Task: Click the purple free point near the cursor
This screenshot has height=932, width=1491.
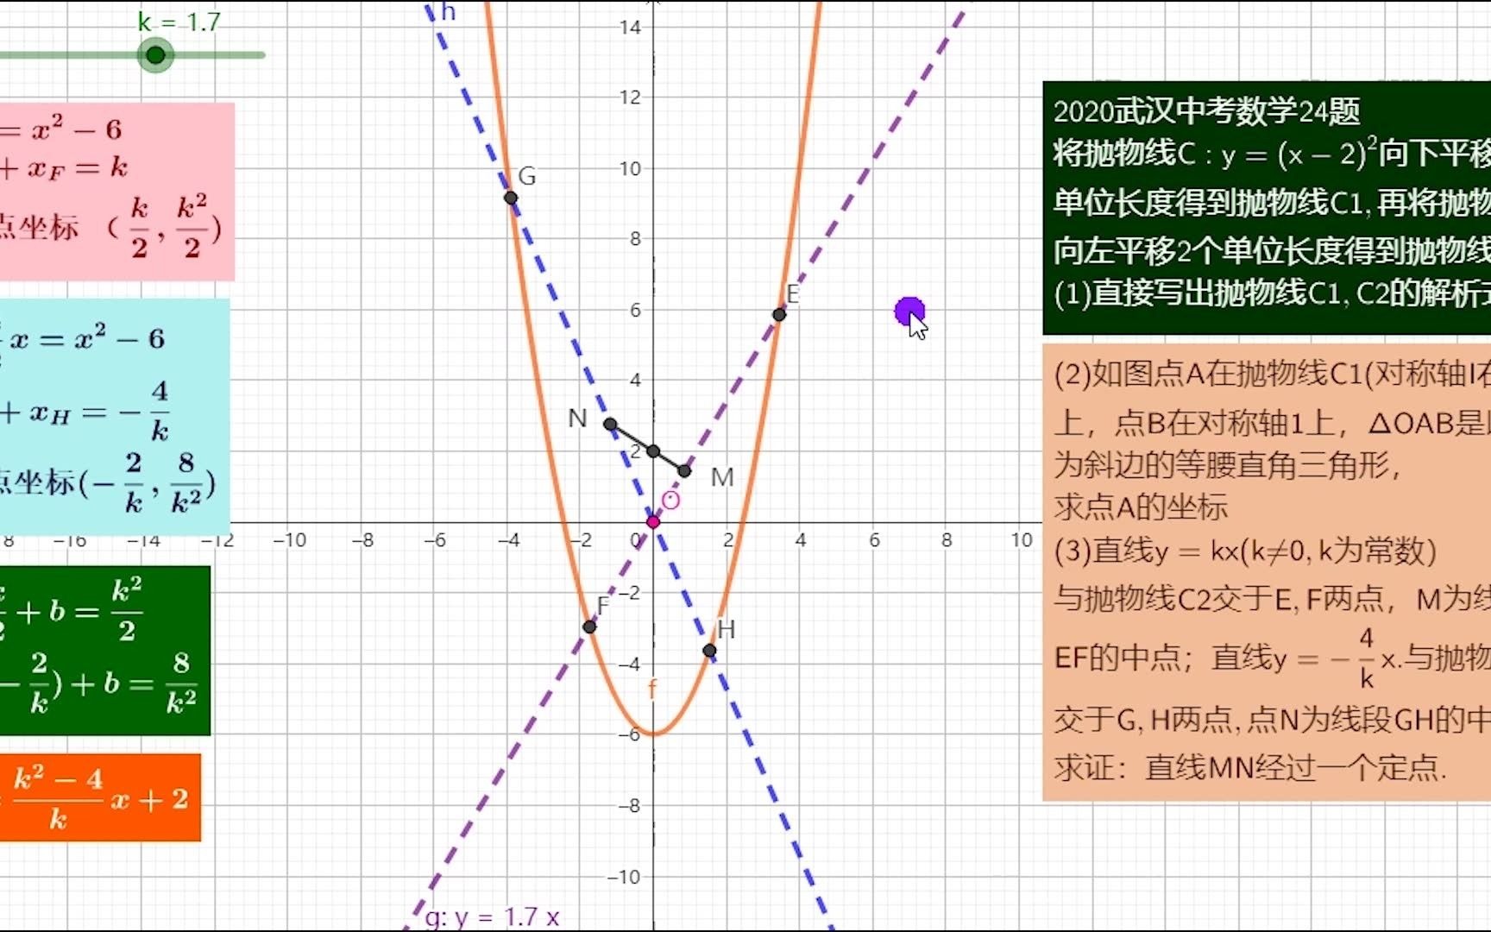Action: 909,312
